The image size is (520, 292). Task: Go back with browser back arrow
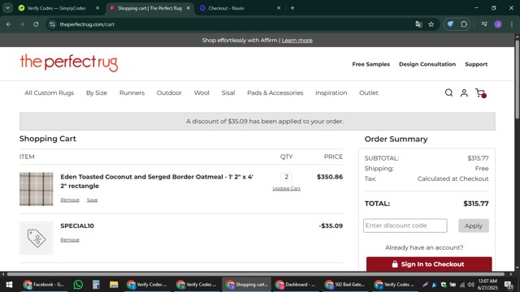9,24
